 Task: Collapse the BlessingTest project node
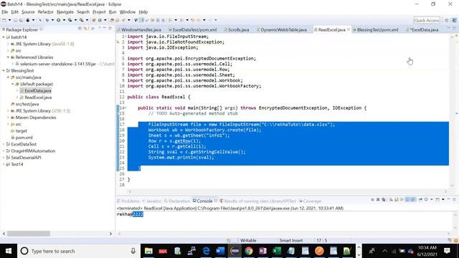(4, 71)
